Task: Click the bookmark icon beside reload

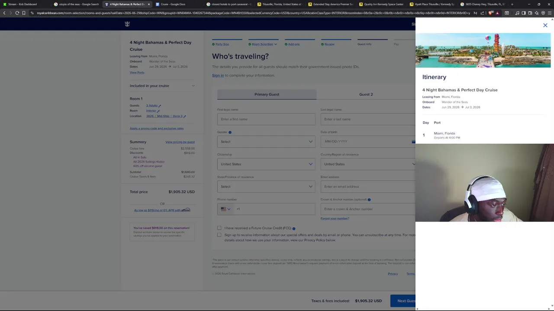Action: (x=24, y=13)
